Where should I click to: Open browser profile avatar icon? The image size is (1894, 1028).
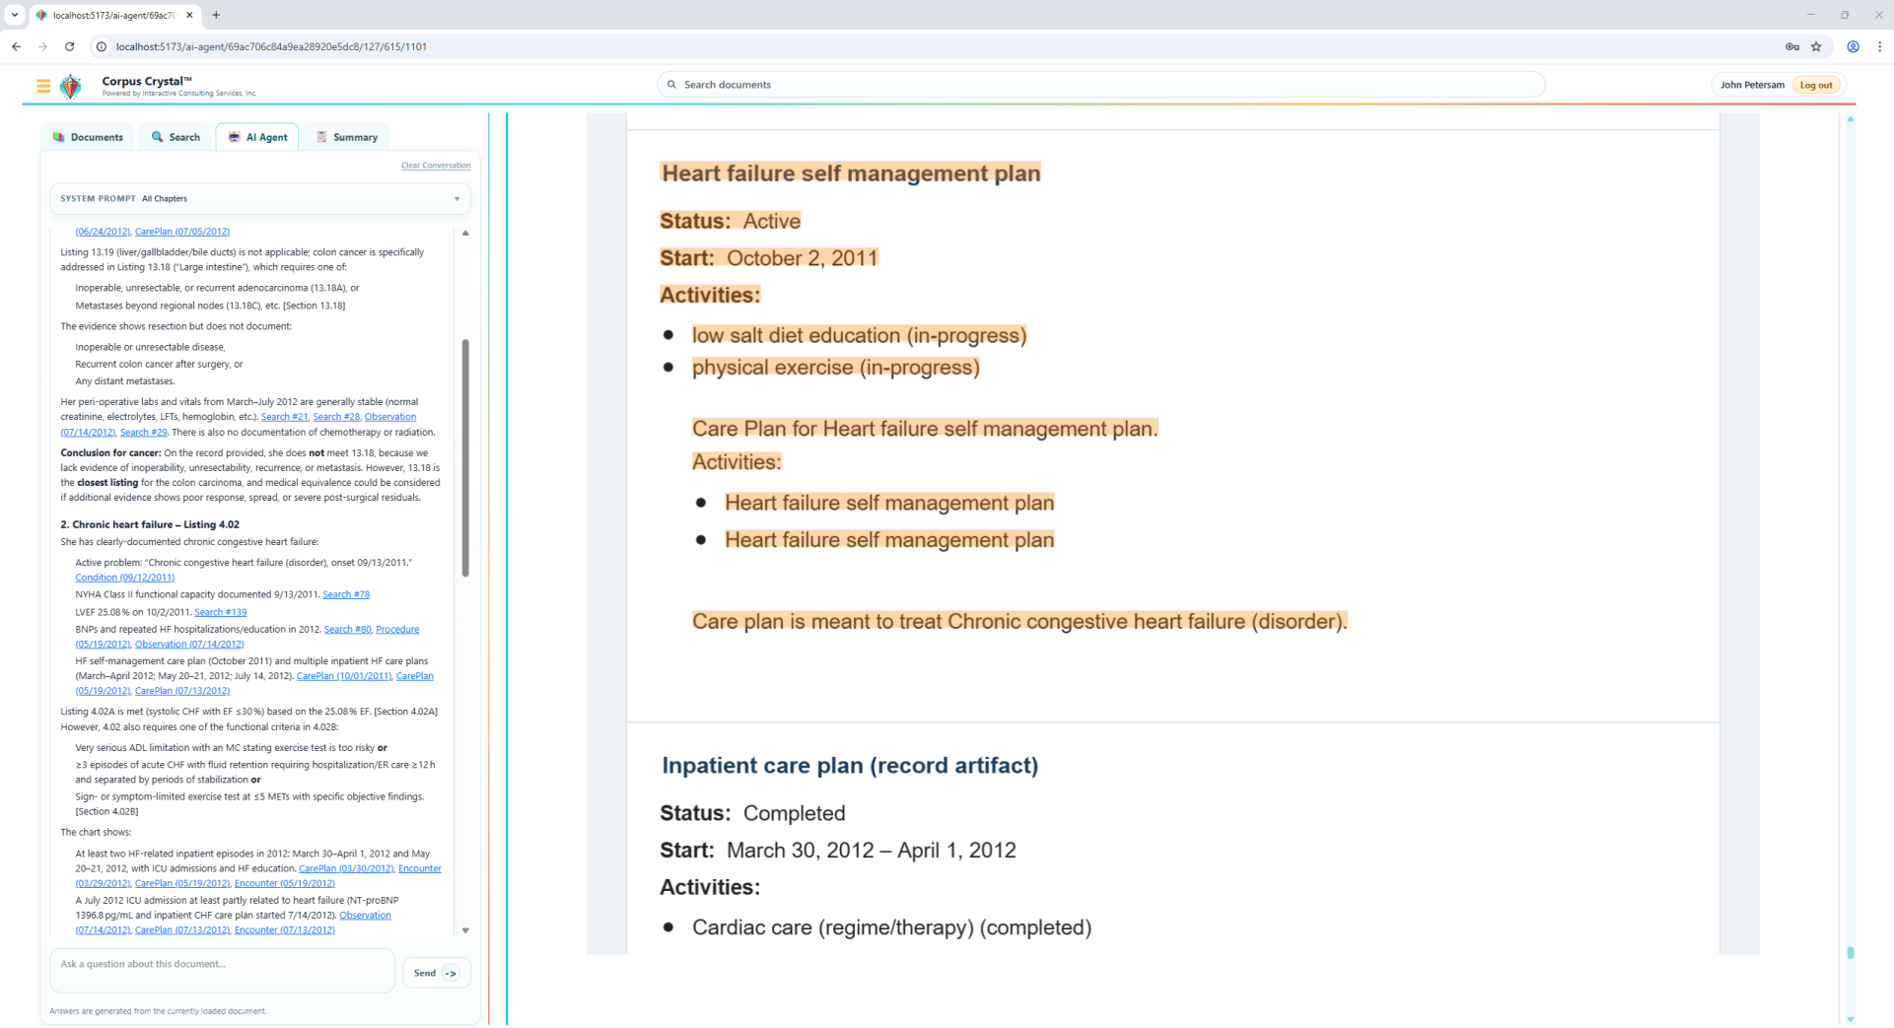[1853, 46]
